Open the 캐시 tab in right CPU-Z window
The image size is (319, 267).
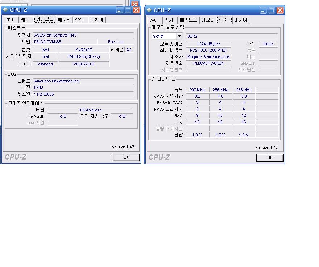pyautogui.click(x=169, y=20)
